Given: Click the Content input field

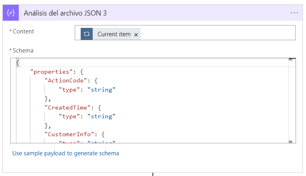Looking at the screenshot, I should point(185,33).
